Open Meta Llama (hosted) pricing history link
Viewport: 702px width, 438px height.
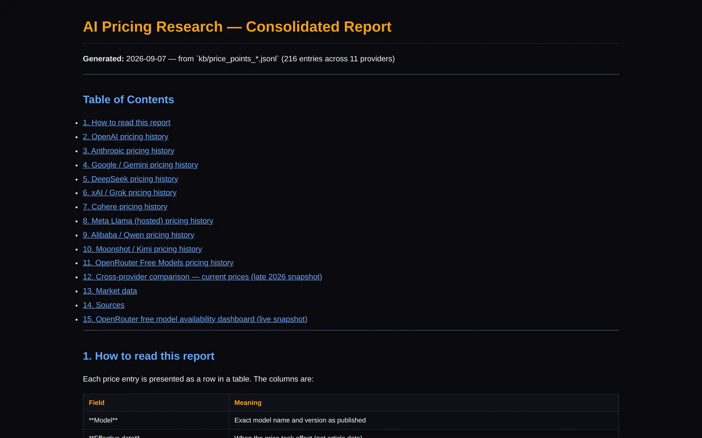click(148, 221)
